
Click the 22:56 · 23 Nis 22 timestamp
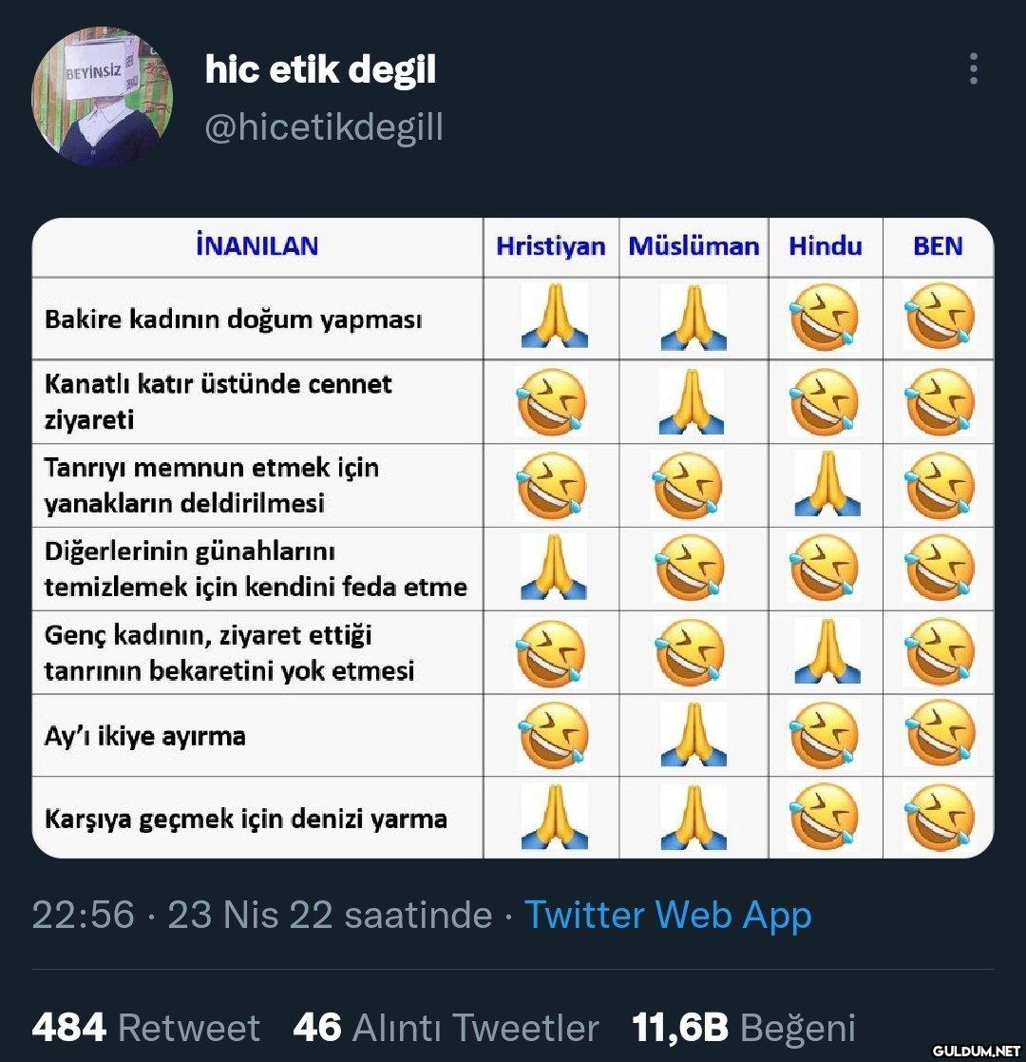[261, 915]
